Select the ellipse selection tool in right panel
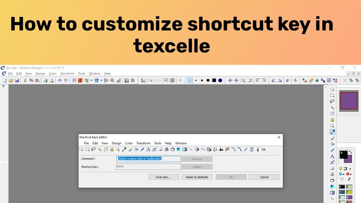Viewport: 361px width, 203px height. pyautogui.click(x=332, y=89)
